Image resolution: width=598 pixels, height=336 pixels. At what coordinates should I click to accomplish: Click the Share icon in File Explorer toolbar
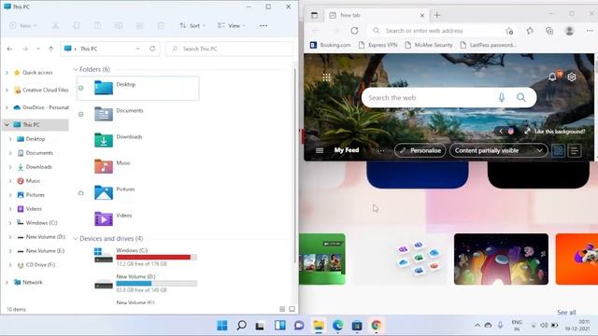[139, 26]
